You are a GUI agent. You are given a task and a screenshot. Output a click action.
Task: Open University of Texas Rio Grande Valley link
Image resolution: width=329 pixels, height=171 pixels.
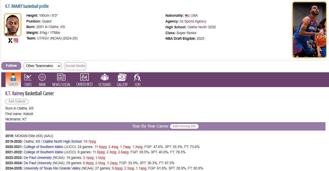pyautogui.click(x=52, y=168)
